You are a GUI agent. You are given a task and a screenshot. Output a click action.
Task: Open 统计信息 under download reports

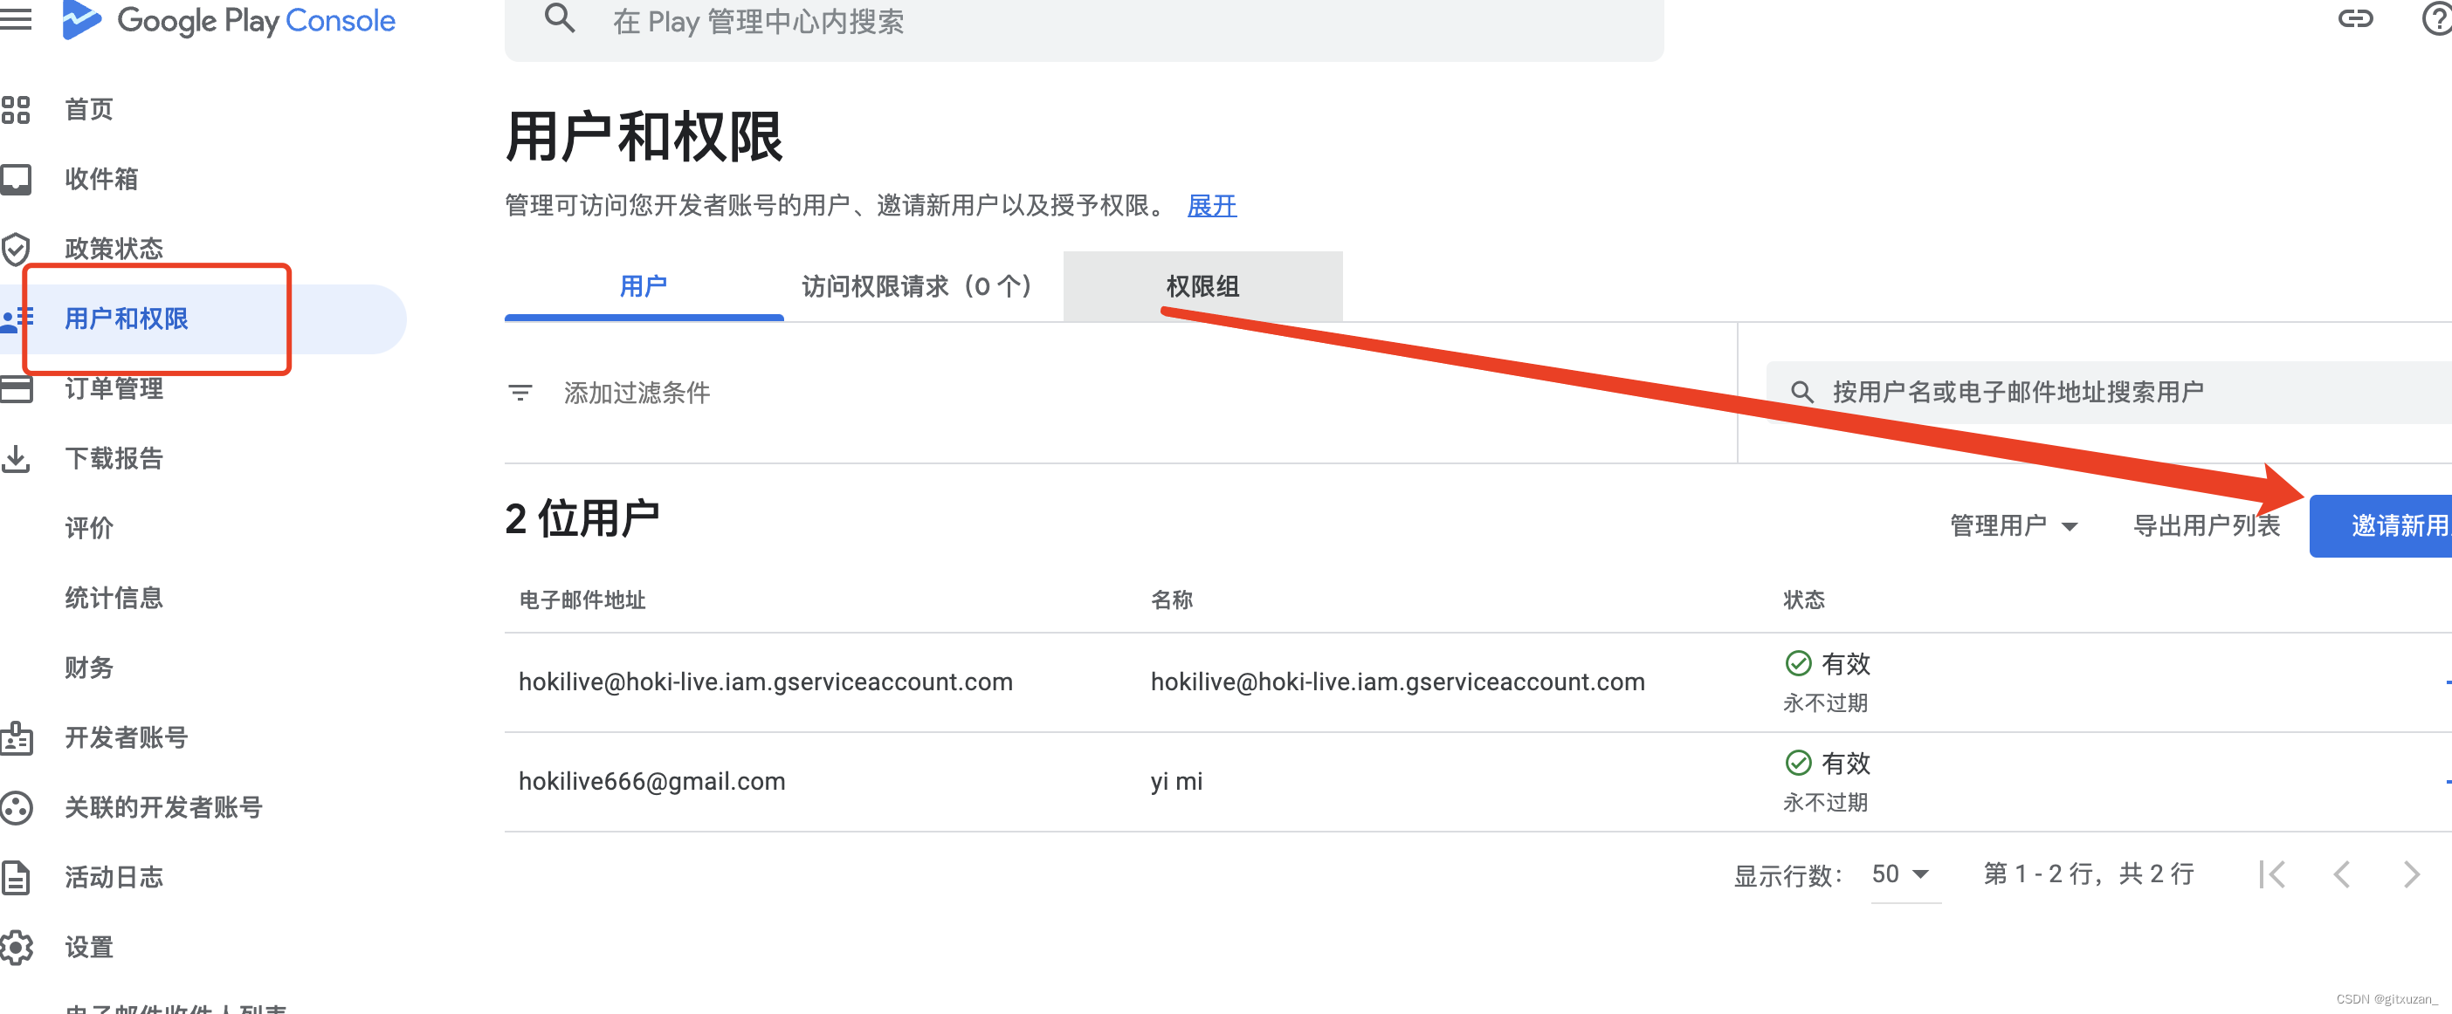(114, 598)
